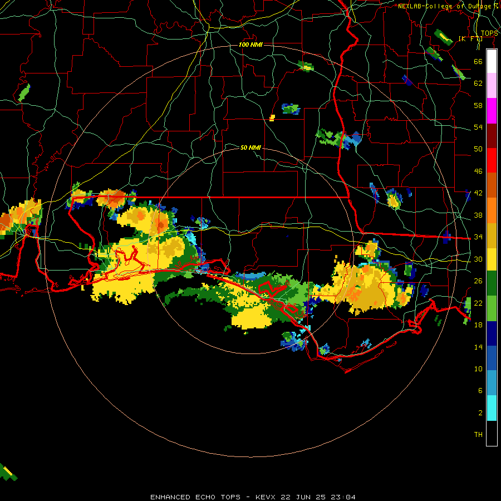This screenshot has height=501, width=501.
Task: Click the '2' legend value
Action: [x=480, y=412]
